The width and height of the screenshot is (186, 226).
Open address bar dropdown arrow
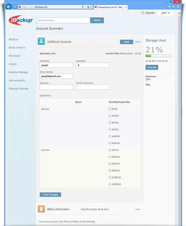86,7
